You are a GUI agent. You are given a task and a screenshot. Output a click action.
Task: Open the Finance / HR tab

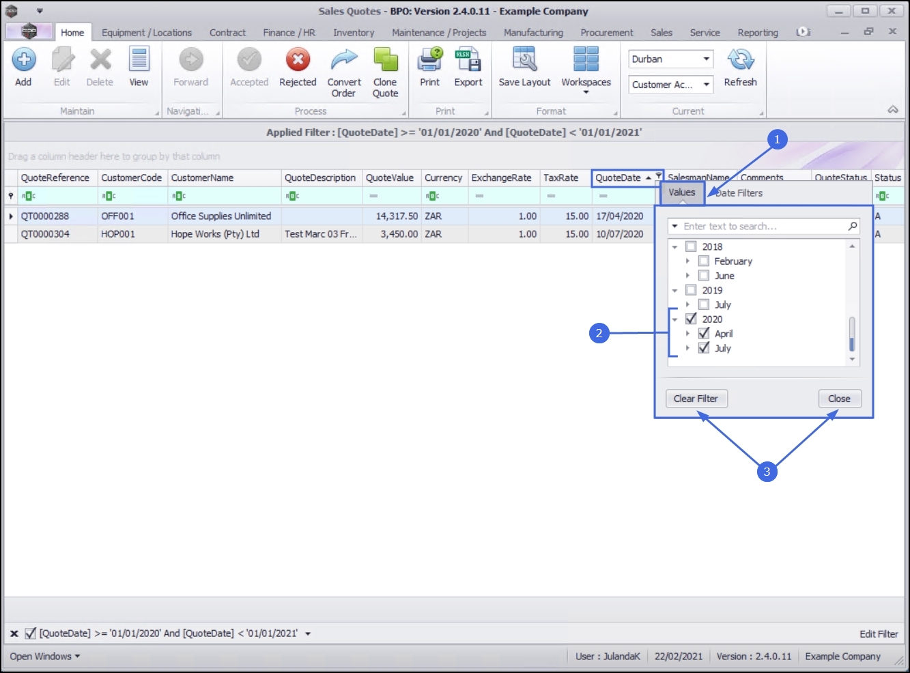(x=289, y=33)
